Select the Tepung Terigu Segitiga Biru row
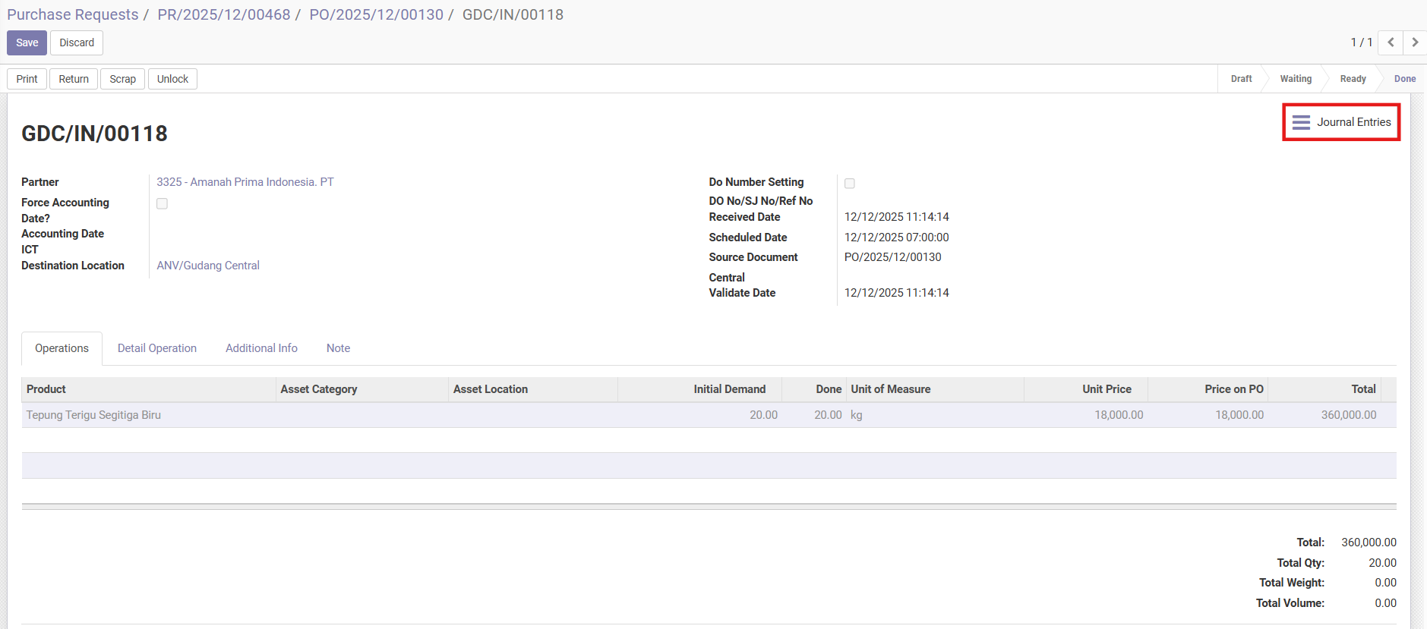1427x629 pixels. pyautogui.click(x=93, y=415)
